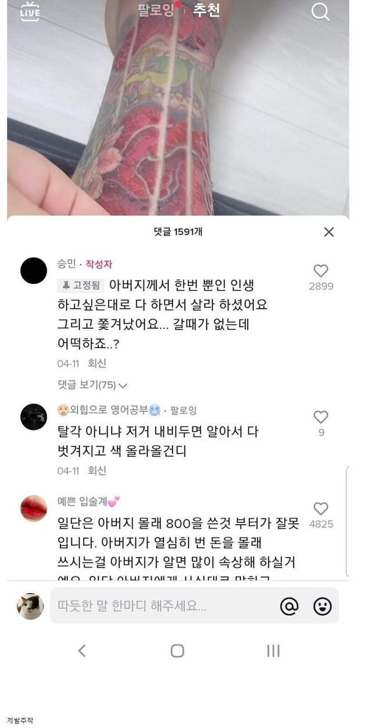The image size is (372, 728).
Task: Switch to the 추천 tab
Action: [x=206, y=10]
